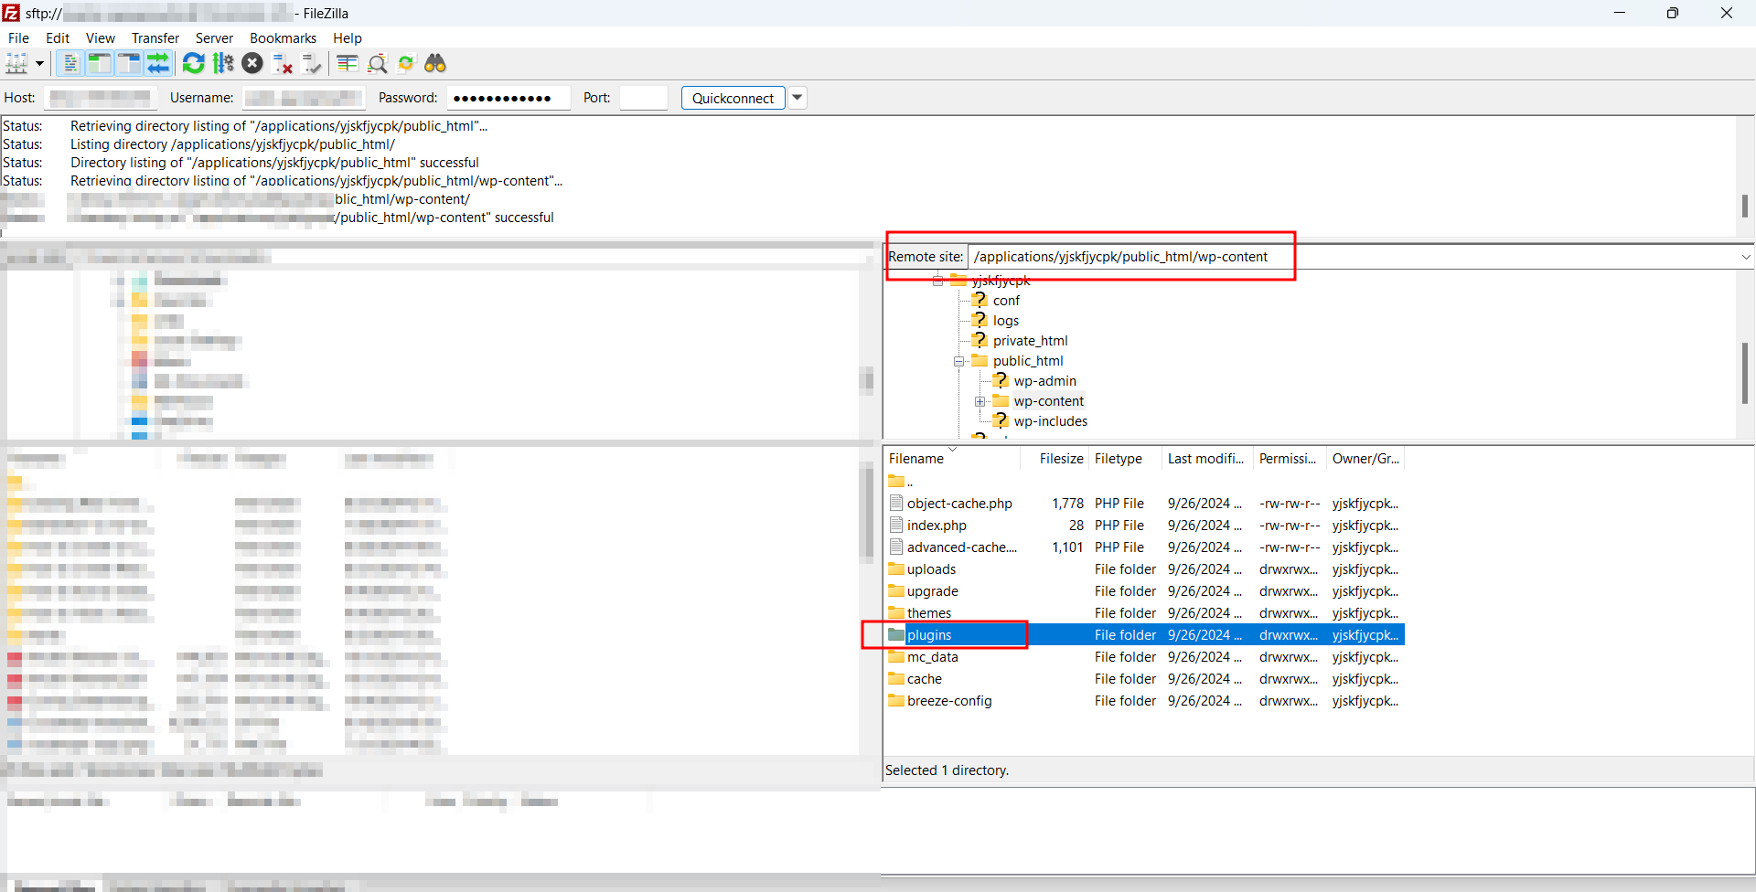
Task: Collapse the public_html tree node
Action: (958, 361)
